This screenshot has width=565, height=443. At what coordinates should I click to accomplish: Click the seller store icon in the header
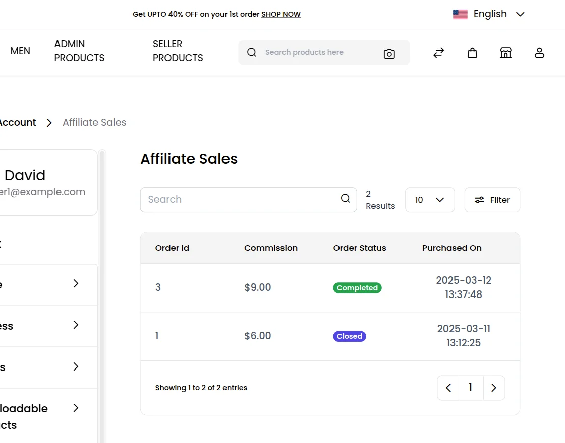click(505, 53)
